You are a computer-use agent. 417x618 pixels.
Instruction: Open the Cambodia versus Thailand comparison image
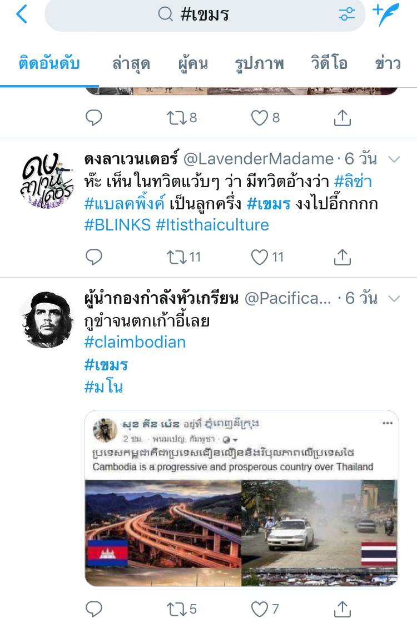241,533
